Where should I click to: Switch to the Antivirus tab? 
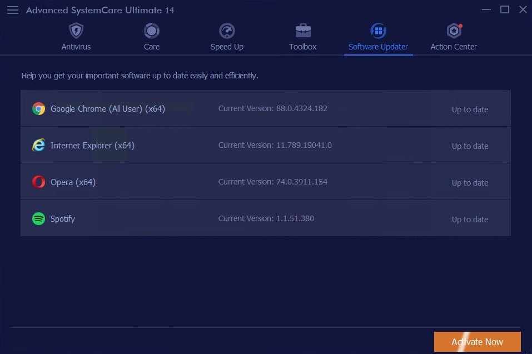pos(76,47)
